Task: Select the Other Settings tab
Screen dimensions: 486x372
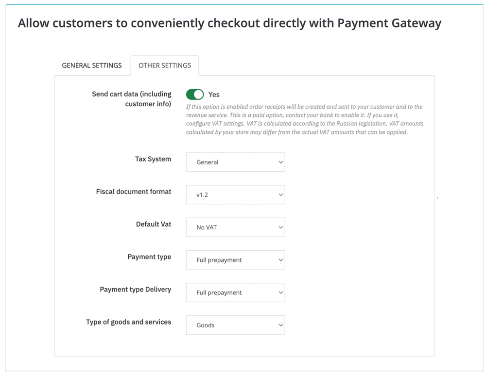Action: 165,65
